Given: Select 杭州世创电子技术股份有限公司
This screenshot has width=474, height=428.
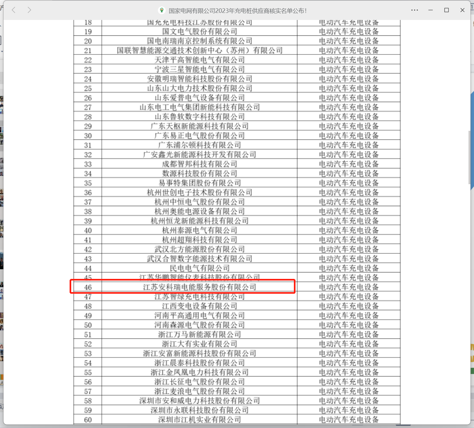Looking at the screenshot, I should pyautogui.click(x=200, y=193).
